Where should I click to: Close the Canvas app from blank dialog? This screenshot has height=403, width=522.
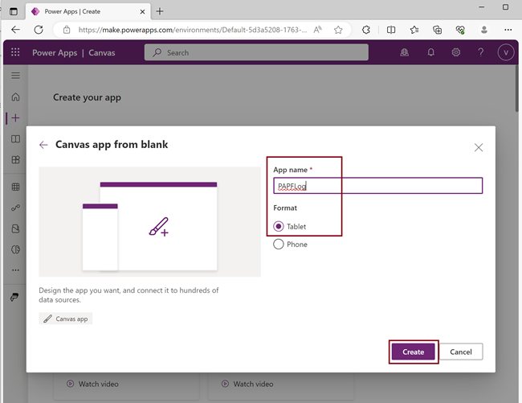(x=479, y=147)
